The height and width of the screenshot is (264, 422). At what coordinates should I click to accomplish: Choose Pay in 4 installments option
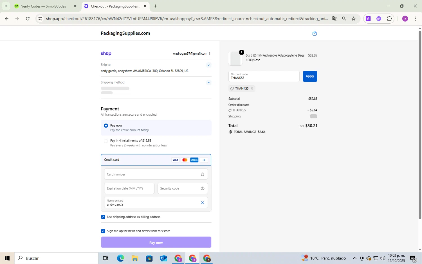click(106, 141)
